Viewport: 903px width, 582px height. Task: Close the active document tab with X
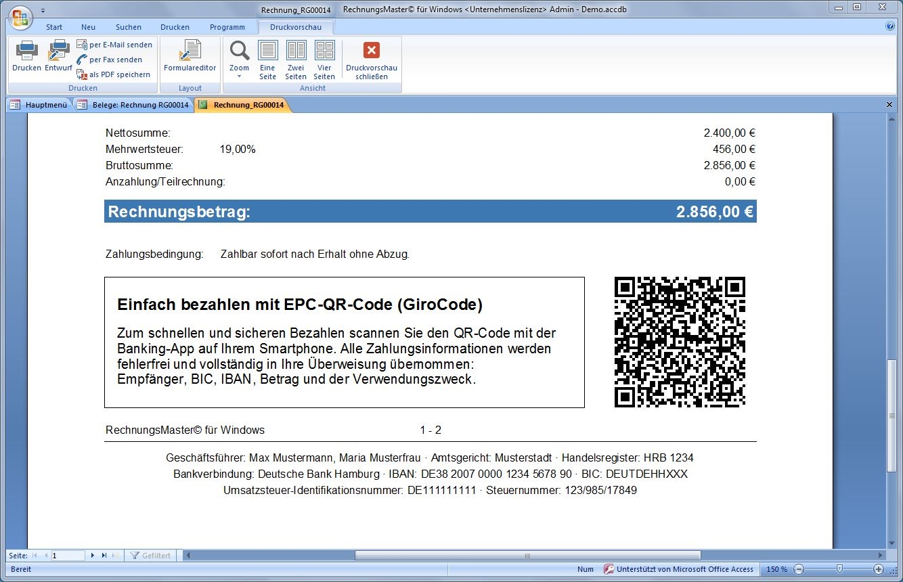[x=889, y=105]
